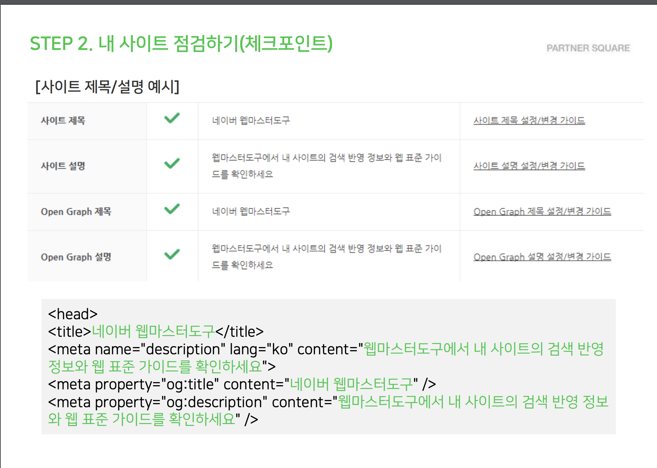Screen dimensions: 657x468
Task: Click the green checkmark in Open Graph 제목 row
Action: pos(172,209)
